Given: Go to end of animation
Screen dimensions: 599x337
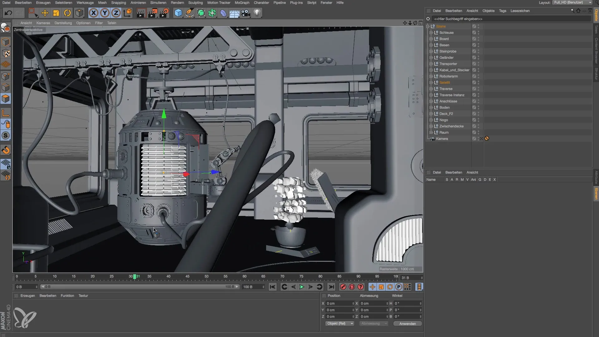Looking at the screenshot, I should (x=331, y=287).
